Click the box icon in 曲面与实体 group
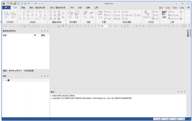192x121 pixels. pos(51,19)
